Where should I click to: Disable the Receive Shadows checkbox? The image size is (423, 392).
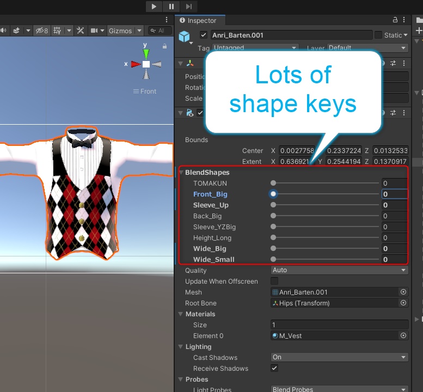click(275, 369)
